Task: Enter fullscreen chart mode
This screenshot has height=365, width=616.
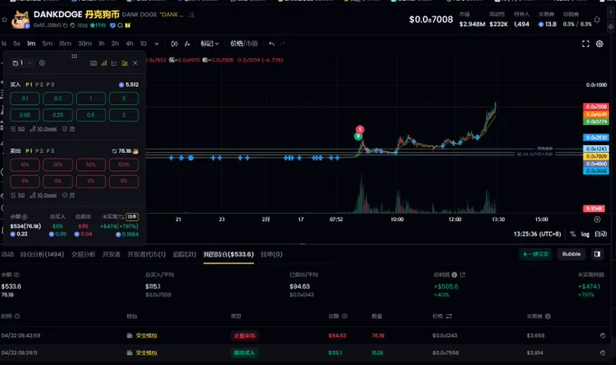Action: [x=585, y=43]
